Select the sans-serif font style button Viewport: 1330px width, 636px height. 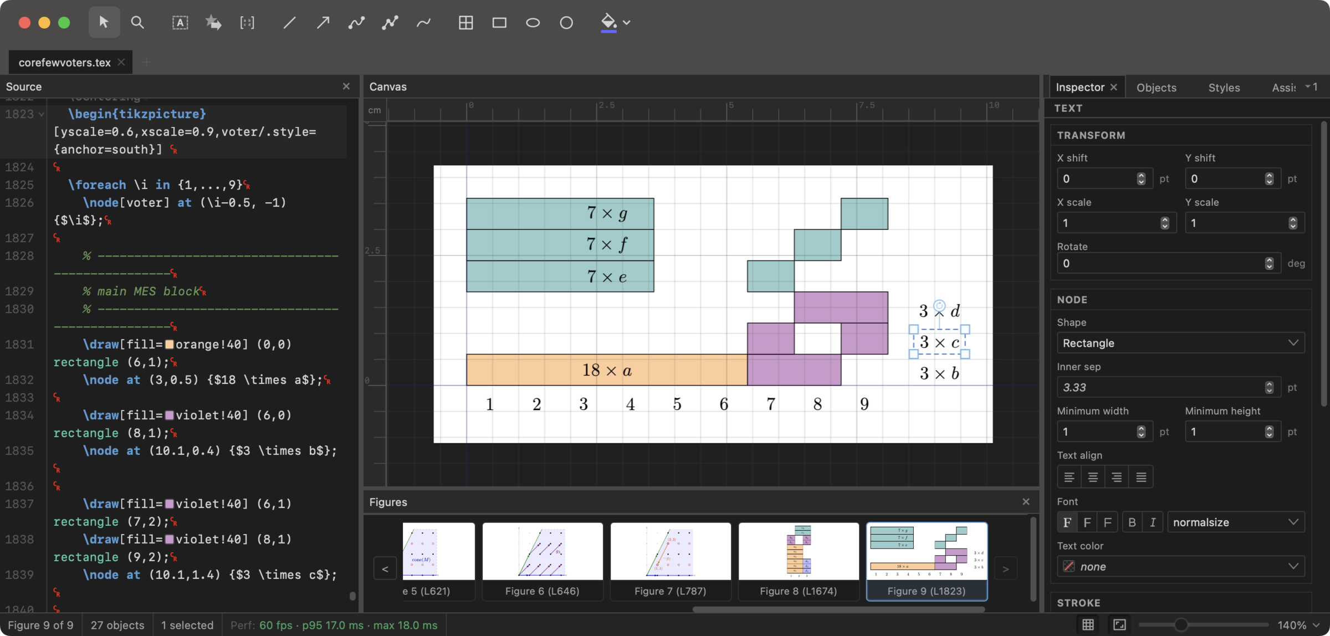pyautogui.click(x=1087, y=522)
